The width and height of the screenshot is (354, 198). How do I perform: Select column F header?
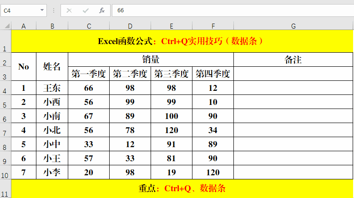click(213, 26)
